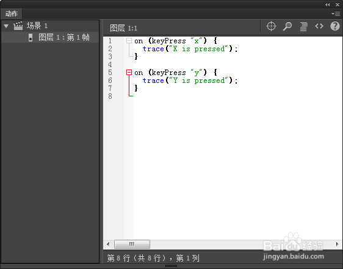Click the Insert target path crosshair icon
This screenshot has width=343, height=269.
pyautogui.click(x=271, y=26)
